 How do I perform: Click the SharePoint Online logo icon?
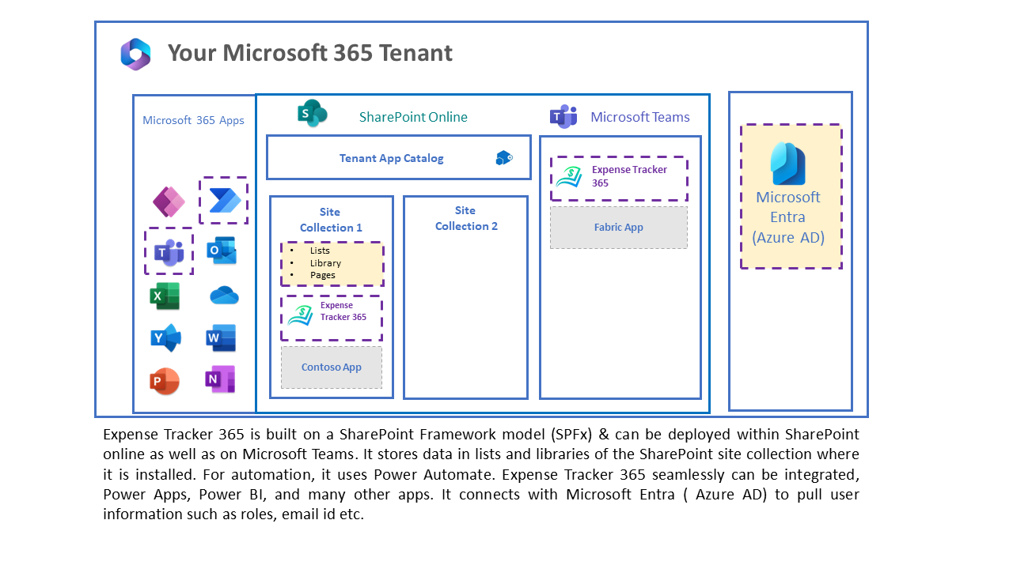(313, 114)
